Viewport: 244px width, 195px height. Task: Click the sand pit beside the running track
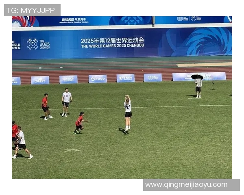tap(204, 65)
